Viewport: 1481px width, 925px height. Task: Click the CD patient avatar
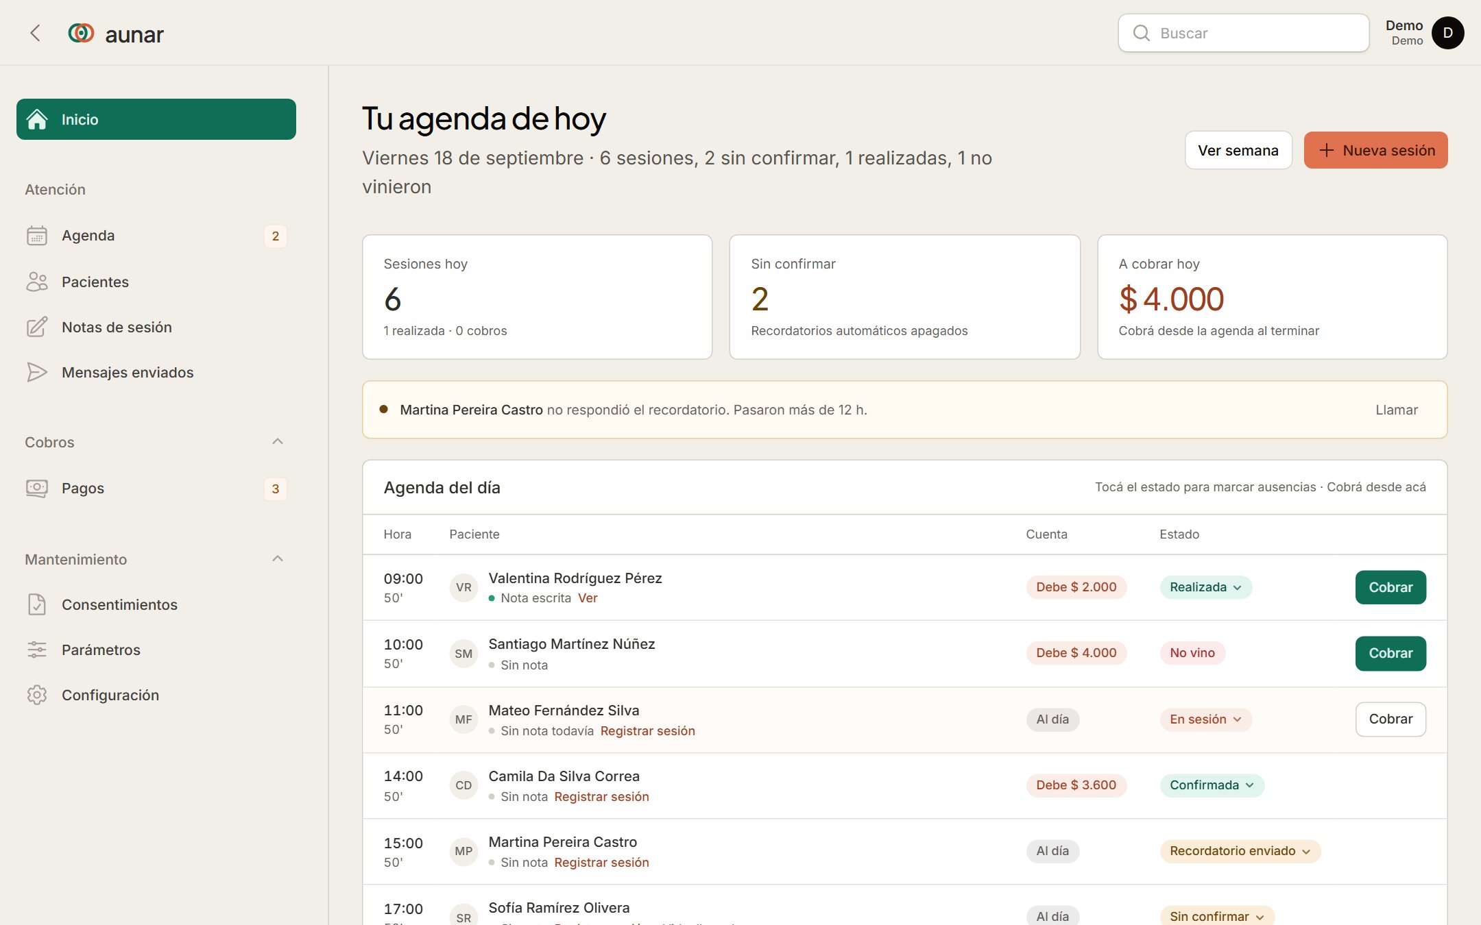[463, 785]
